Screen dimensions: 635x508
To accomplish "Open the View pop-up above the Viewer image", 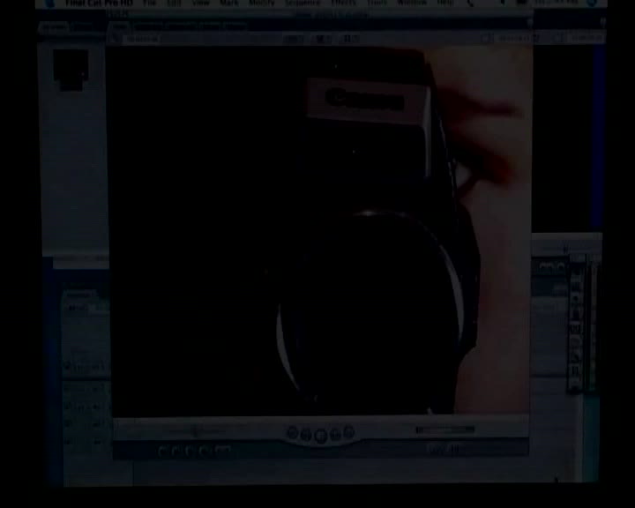I will [x=351, y=39].
